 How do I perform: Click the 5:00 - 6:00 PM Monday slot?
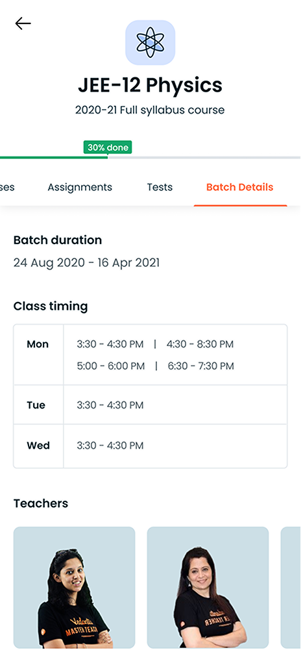click(x=111, y=366)
